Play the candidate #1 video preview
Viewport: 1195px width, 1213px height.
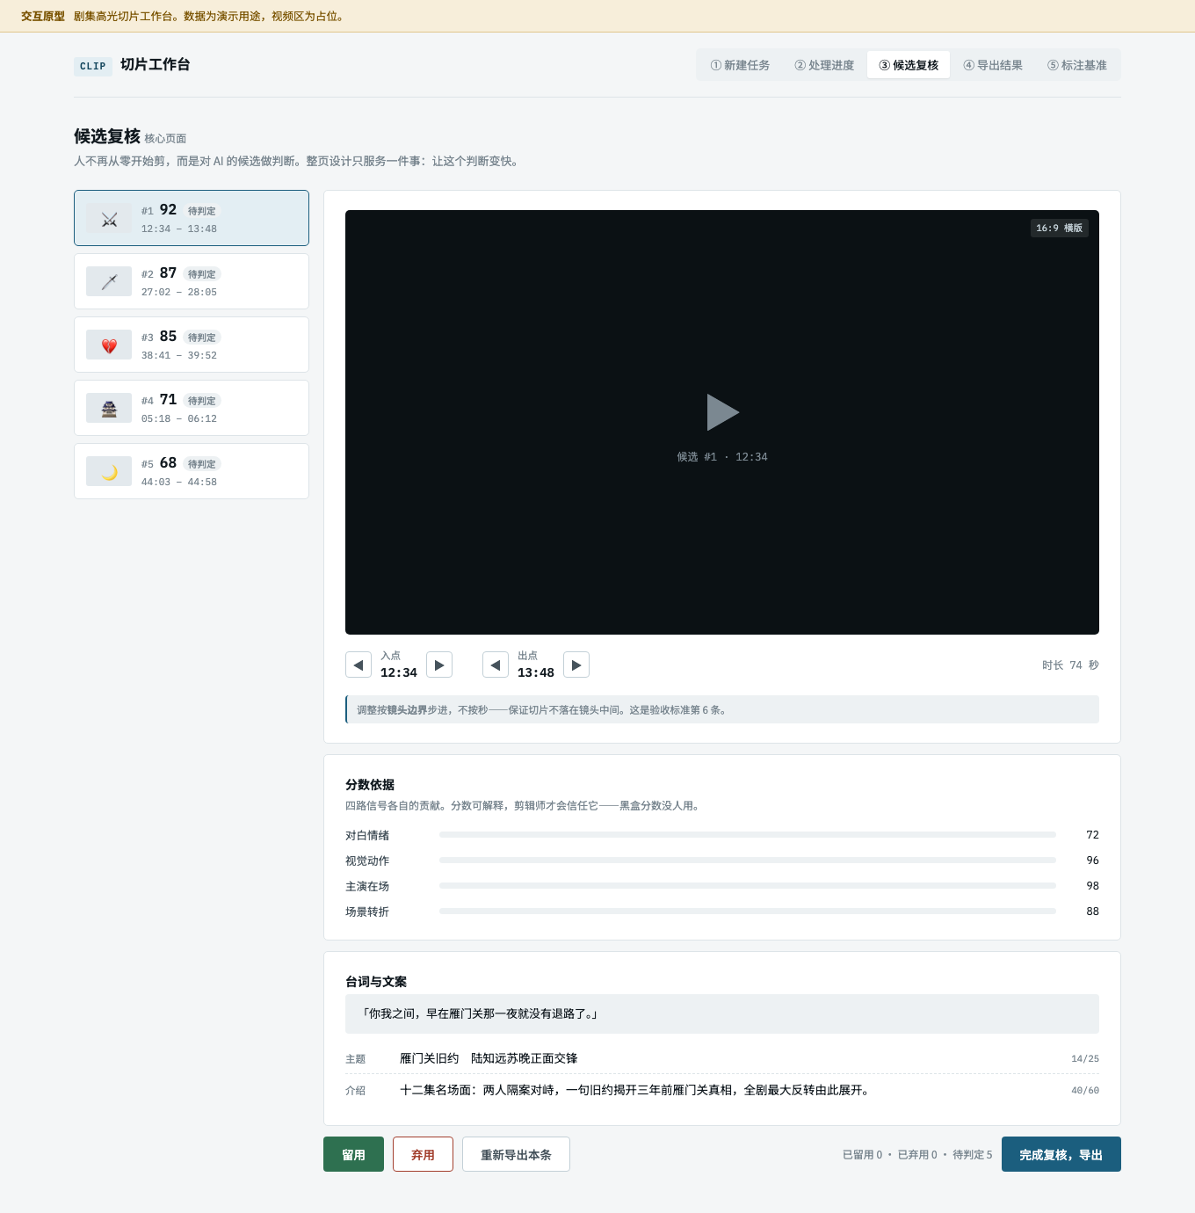click(722, 412)
